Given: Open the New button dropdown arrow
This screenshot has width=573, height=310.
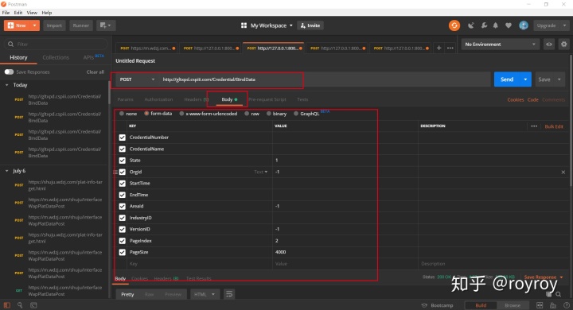Looking at the screenshot, I should point(34,25).
